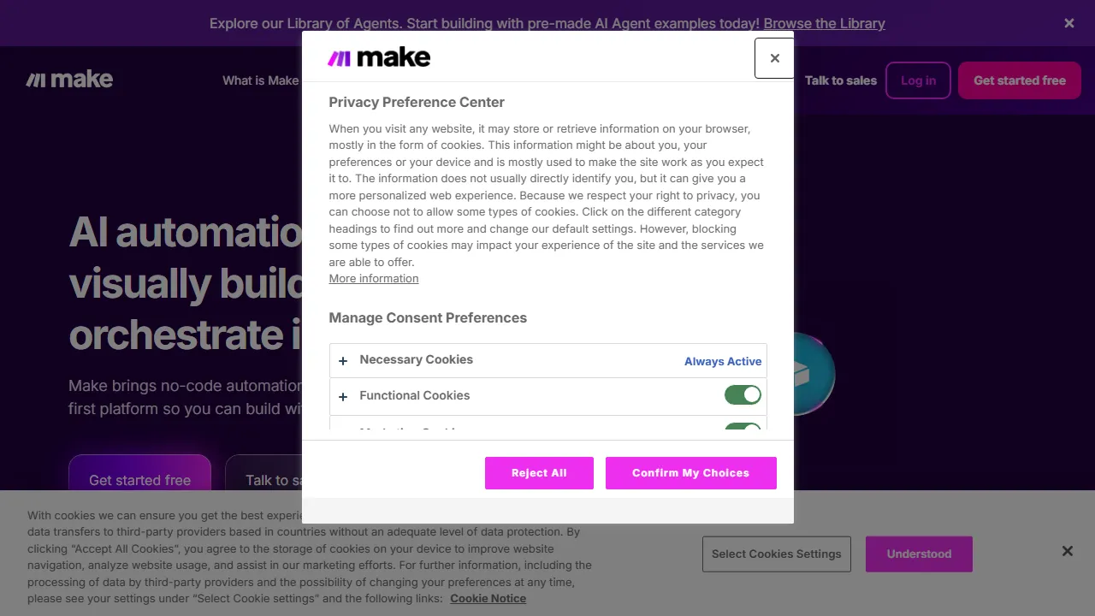The height and width of the screenshot is (616, 1095).
Task: Open the What is Make menu
Action: coord(260,80)
